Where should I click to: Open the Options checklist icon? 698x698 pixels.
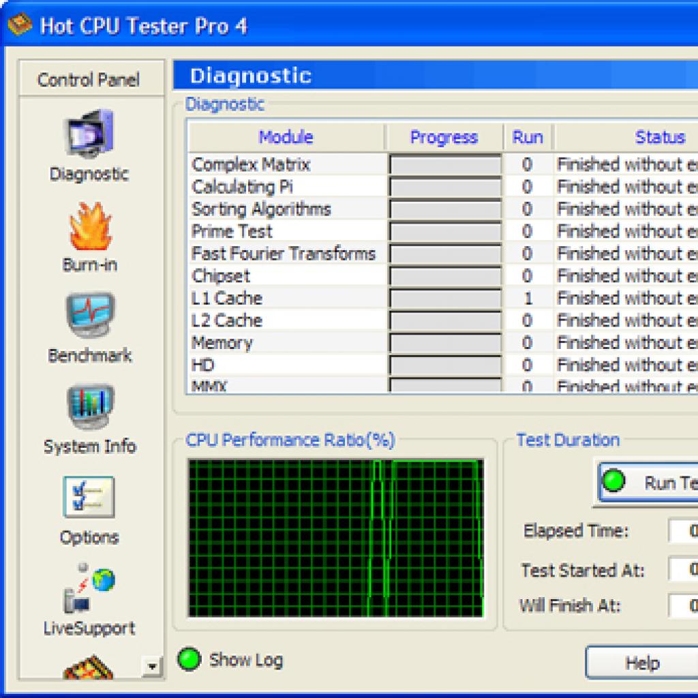(89, 497)
